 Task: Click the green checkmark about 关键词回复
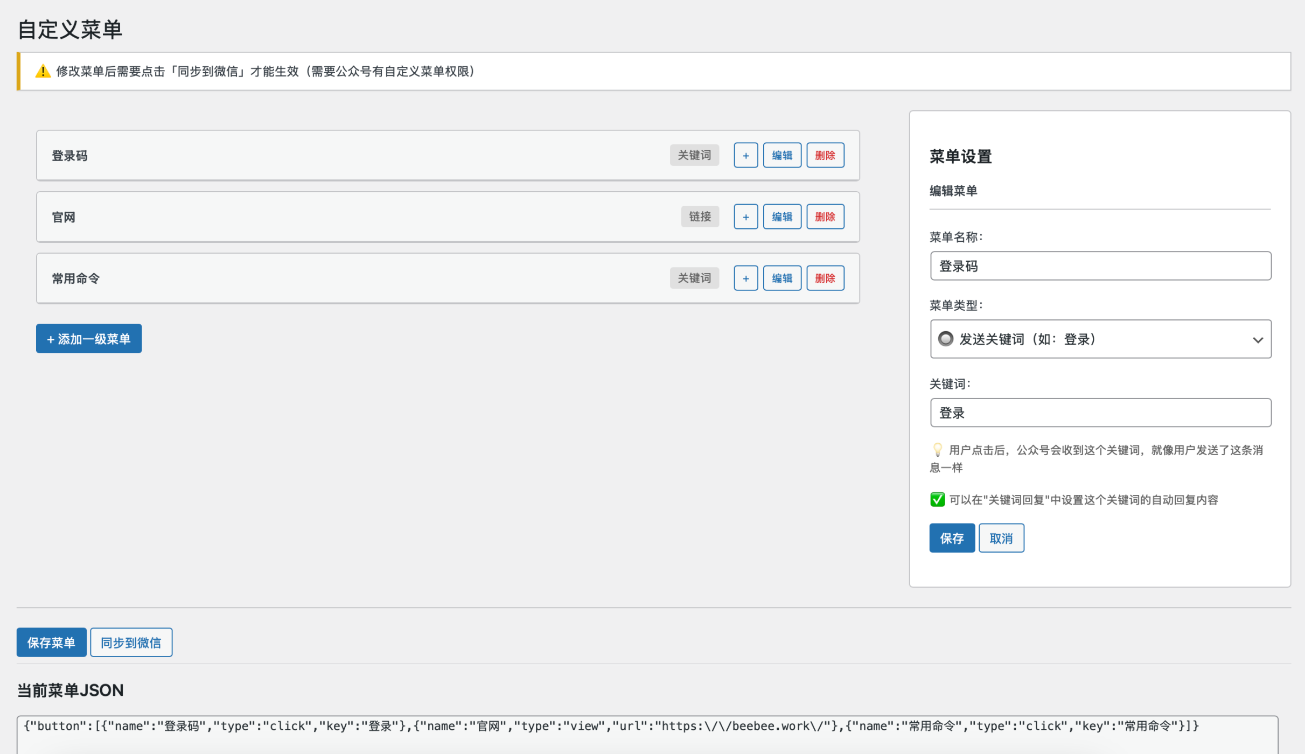pos(937,499)
